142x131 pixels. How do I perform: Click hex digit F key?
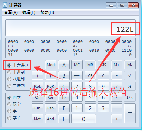pyautogui.click(x=64, y=119)
